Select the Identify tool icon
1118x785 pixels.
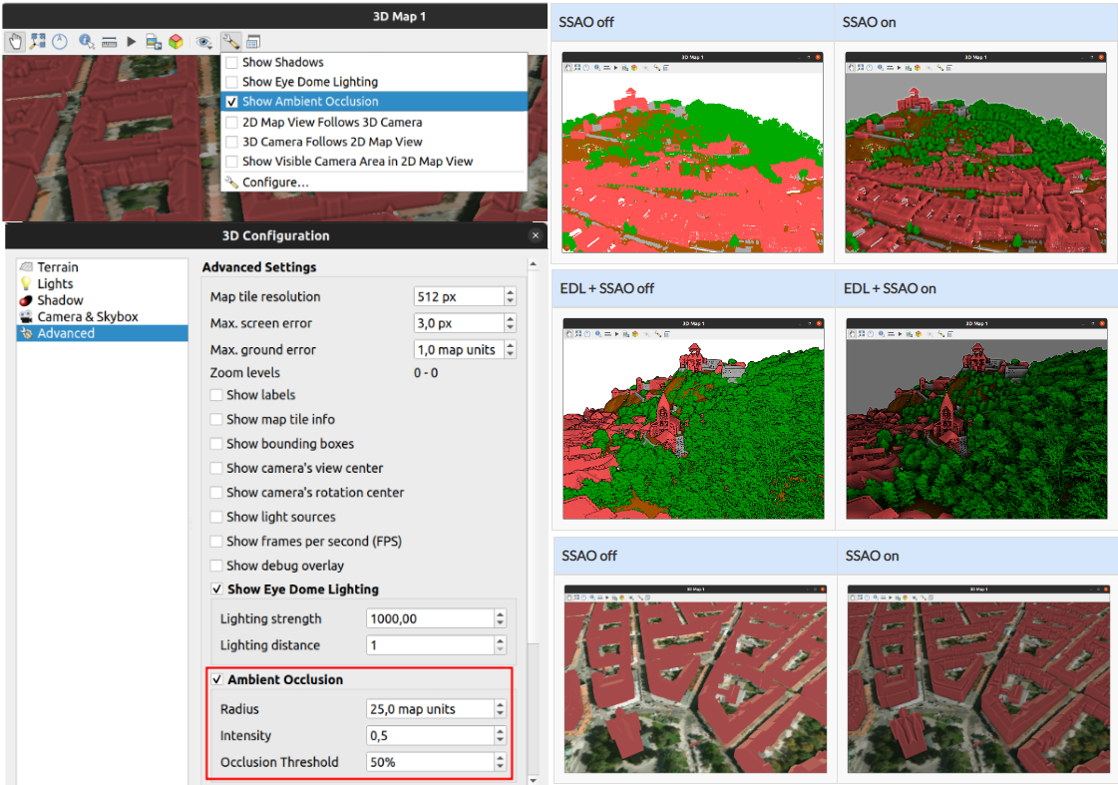(x=87, y=42)
